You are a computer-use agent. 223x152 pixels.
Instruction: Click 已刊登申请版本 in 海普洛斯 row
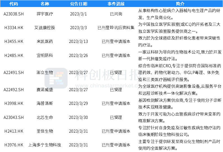click(116, 103)
